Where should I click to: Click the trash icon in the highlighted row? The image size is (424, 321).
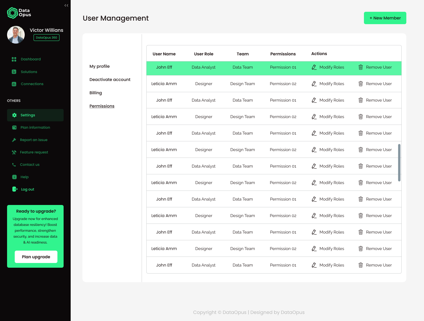point(361,67)
